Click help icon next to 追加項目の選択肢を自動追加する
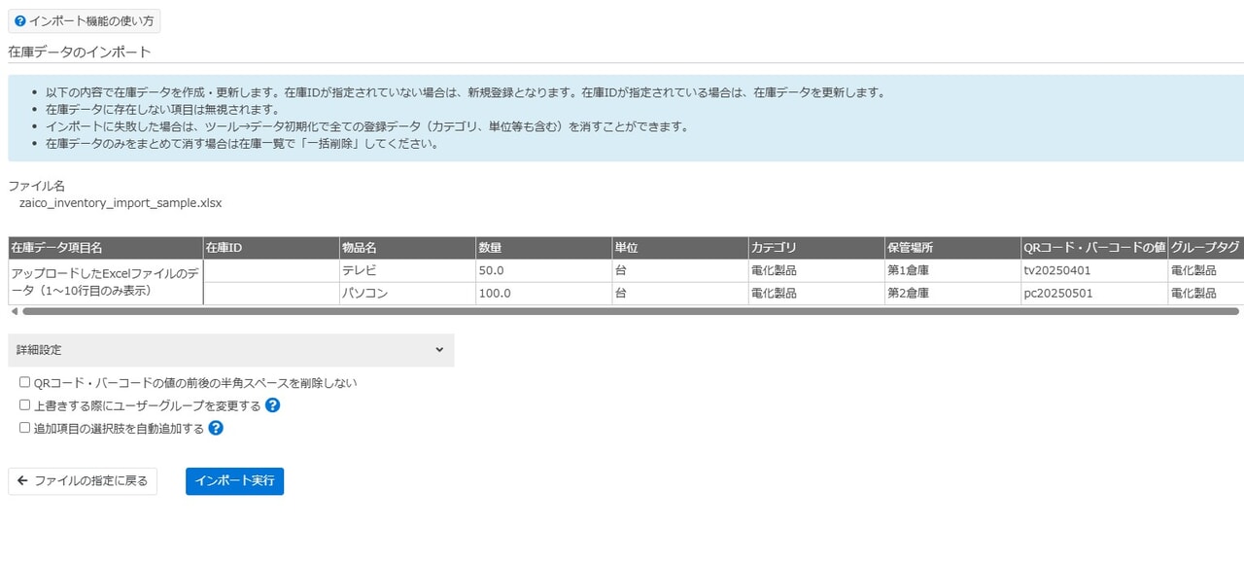 tap(216, 428)
